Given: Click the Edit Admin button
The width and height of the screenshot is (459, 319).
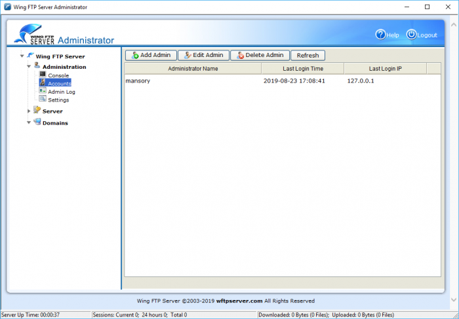Looking at the screenshot, I should pos(204,55).
